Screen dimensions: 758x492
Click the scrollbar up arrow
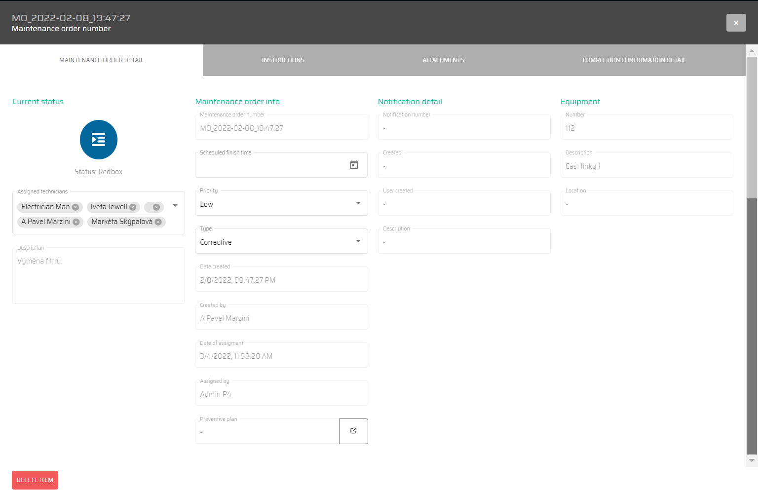pyautogui.click(x=752, y=51)
